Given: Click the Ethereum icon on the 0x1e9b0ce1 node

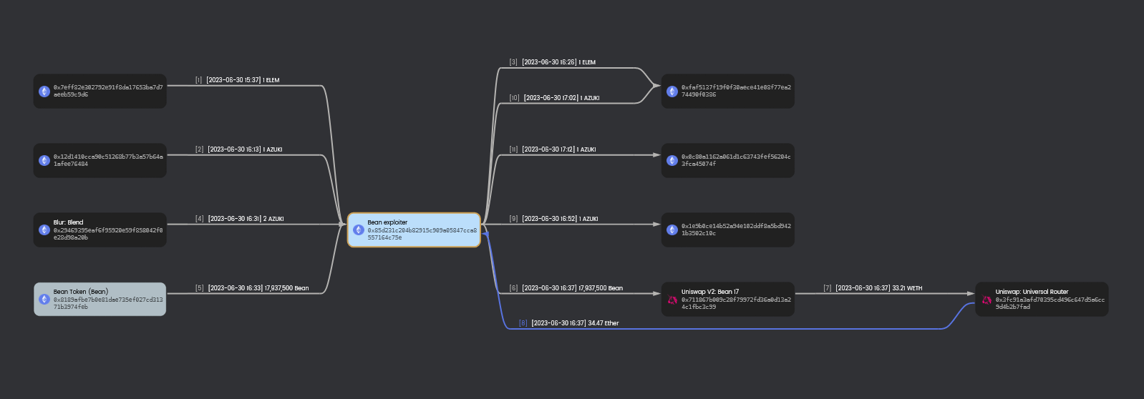Looking at the screenshot, I should click(672, 230).
